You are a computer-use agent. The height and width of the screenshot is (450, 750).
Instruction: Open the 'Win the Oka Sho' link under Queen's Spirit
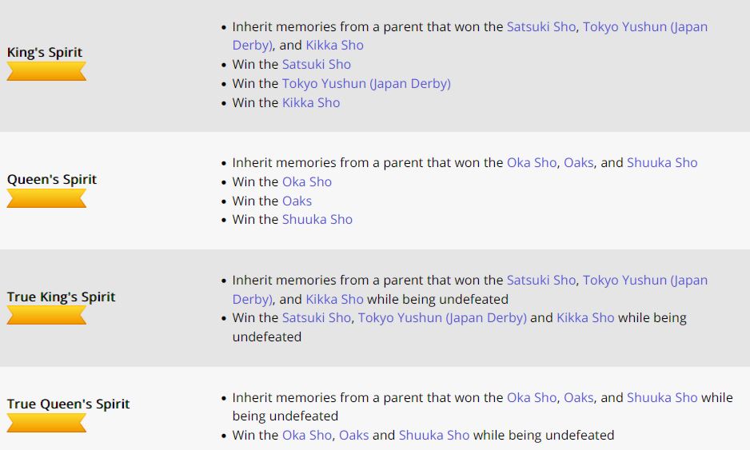[306, 181]
